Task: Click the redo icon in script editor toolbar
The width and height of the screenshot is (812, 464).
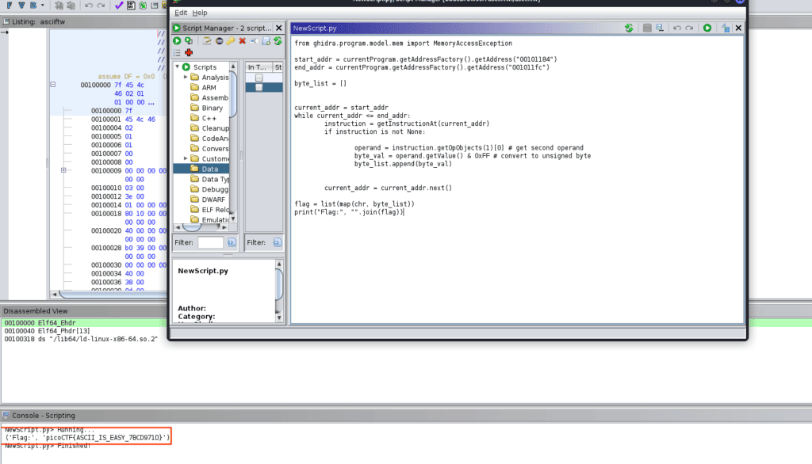Action: [689, 28]
